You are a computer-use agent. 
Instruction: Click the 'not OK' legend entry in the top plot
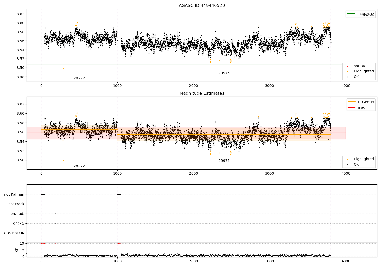point(357,66)
